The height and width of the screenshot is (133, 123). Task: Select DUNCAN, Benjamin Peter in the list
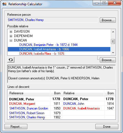pyautogui.click(x=48, y=45)
